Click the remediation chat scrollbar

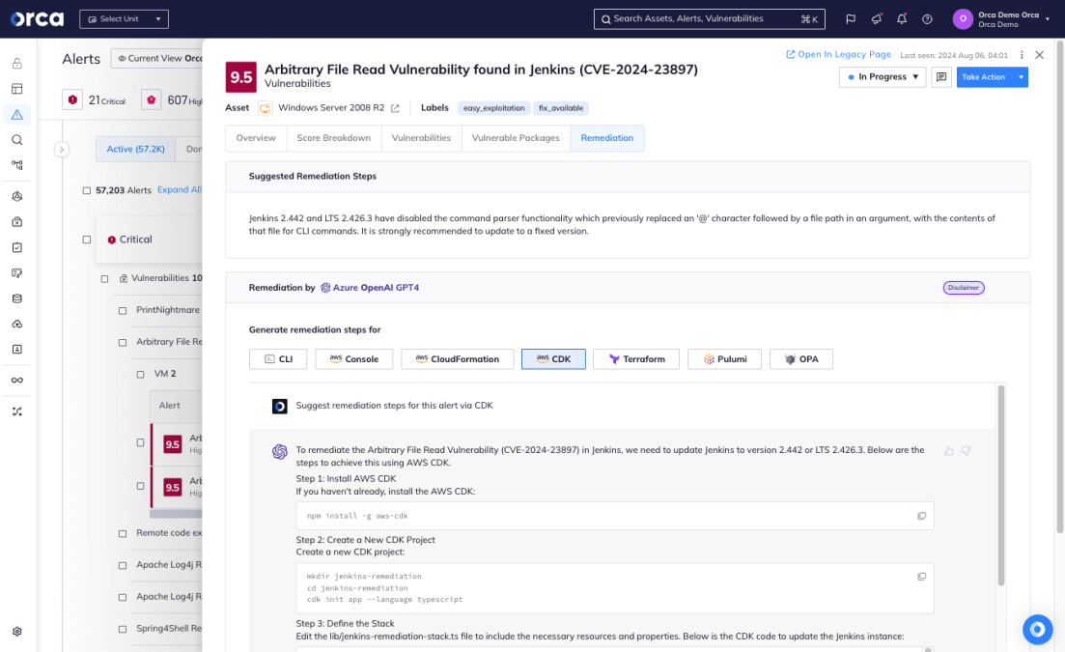pos(1001,486)
